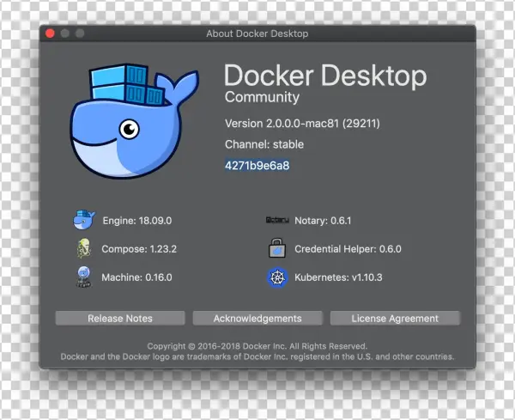Image resolution: width=515 pixels, height=420 pixels.
Task: Open the Release Notes
Action: point(120,319)
